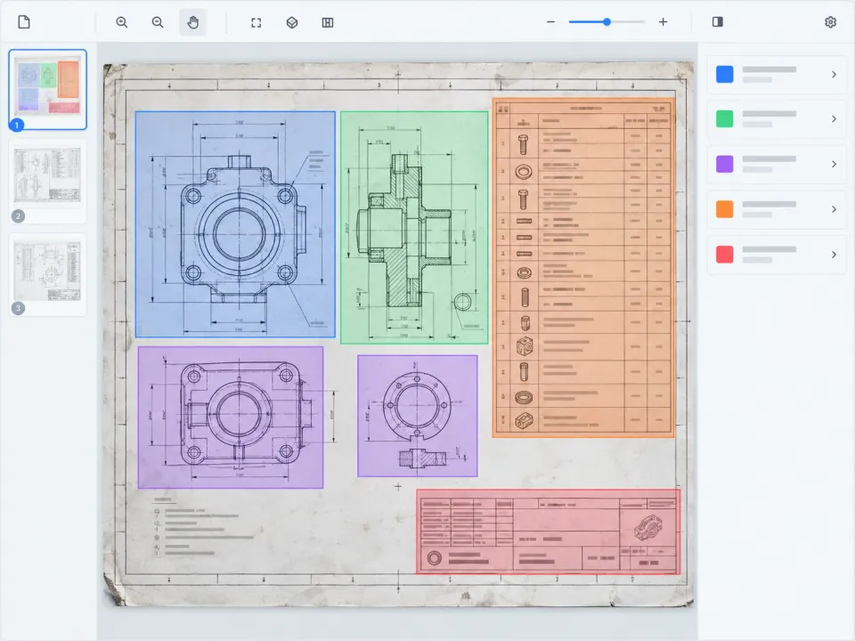Expand the blue row's chevron
855x641 pixels.
[834, 74]
